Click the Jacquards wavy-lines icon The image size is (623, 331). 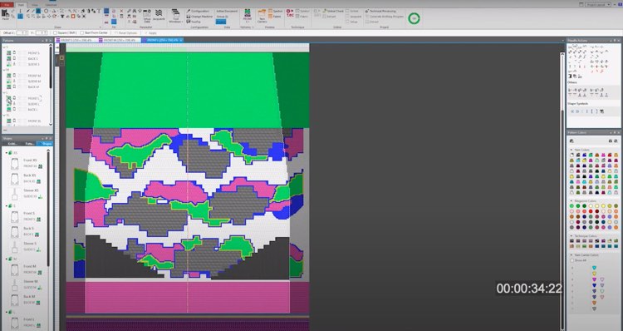[159, 15]
